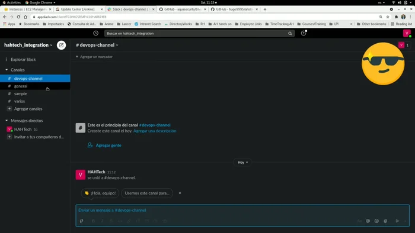Open Activities overview on top bar
415x233 pixels.
[12, 2]
